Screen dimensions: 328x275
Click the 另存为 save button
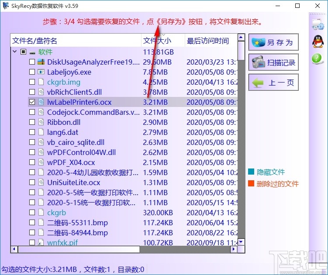click(273, 42)
